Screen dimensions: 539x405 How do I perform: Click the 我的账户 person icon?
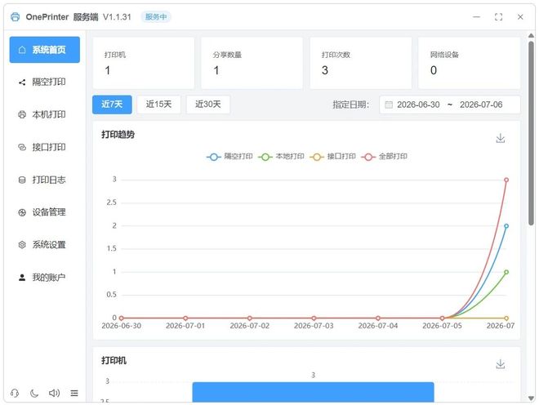click(22, 278)
